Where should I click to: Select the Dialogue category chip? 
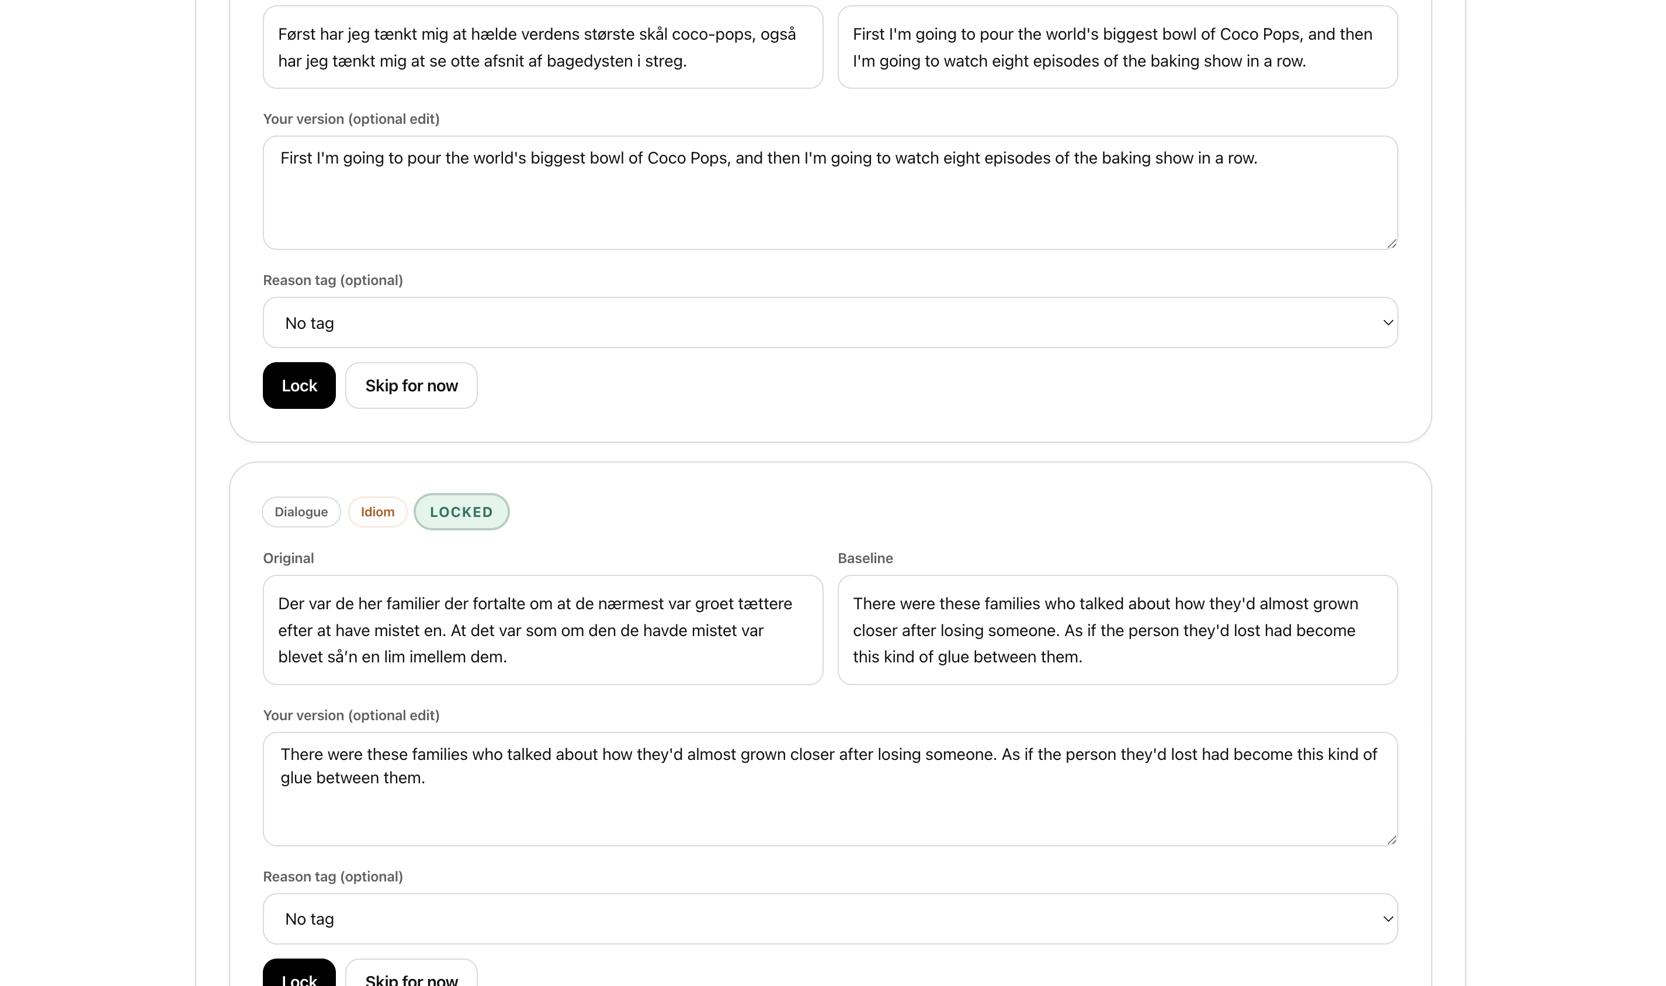click(x=300, y=512)
